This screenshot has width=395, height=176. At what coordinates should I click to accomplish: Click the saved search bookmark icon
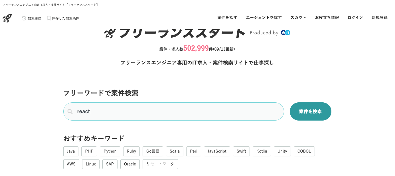[x=49, y=18]
